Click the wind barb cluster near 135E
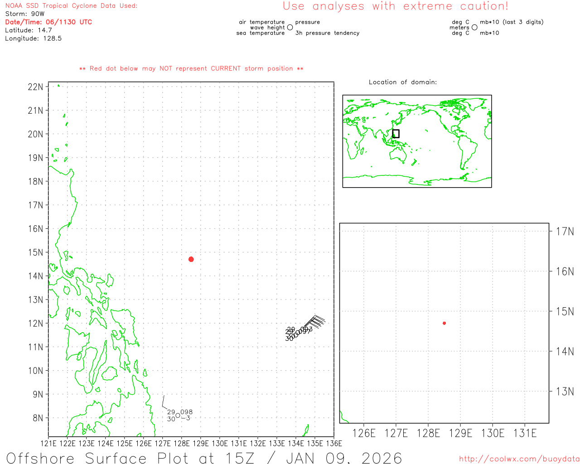 click(317, 321)
